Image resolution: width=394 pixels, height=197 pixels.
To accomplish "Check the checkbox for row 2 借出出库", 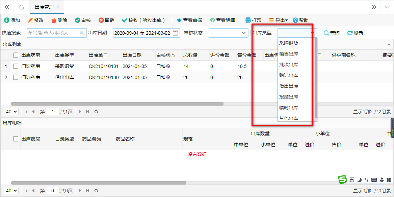I will click(16, 77).
